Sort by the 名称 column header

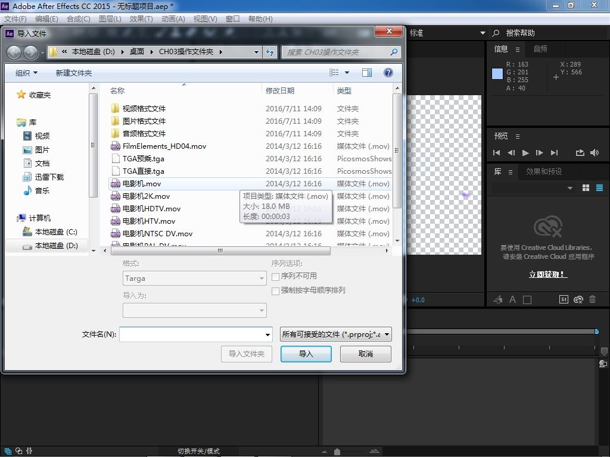click(x=117, y=90)
